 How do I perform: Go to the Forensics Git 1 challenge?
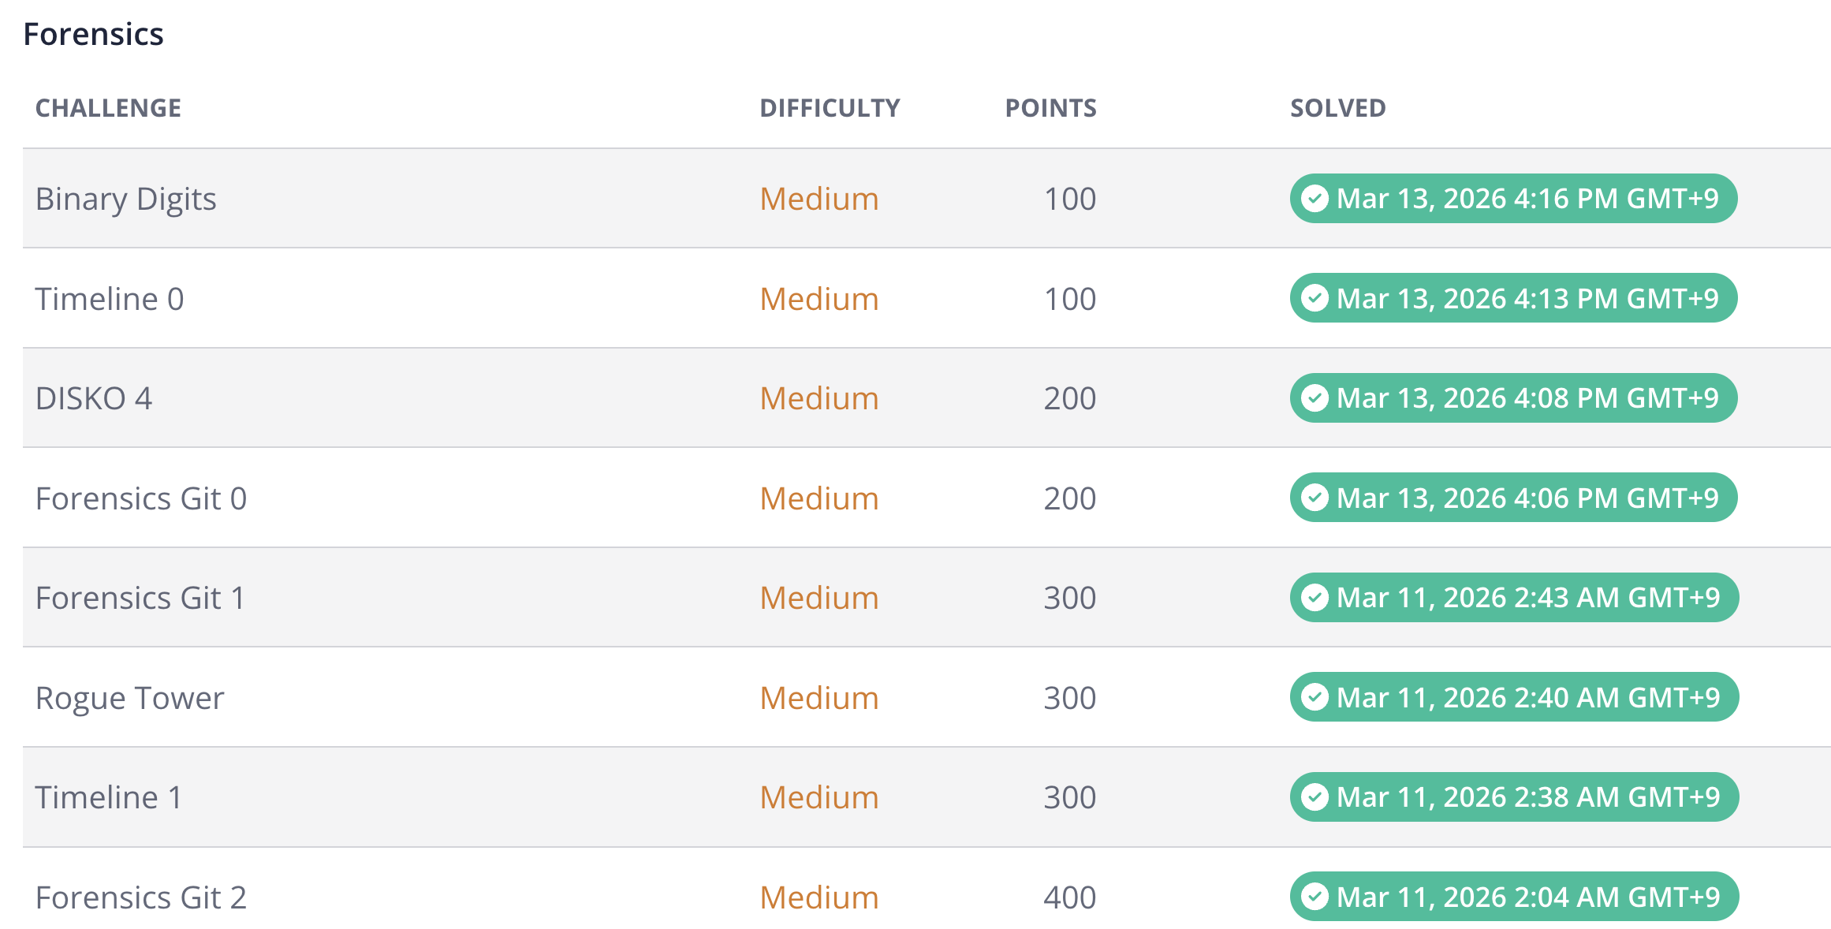click(x=140, y=598)
